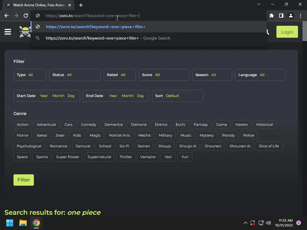
Task: Toggle the Psychological genre tag
Action: [29, 146]
